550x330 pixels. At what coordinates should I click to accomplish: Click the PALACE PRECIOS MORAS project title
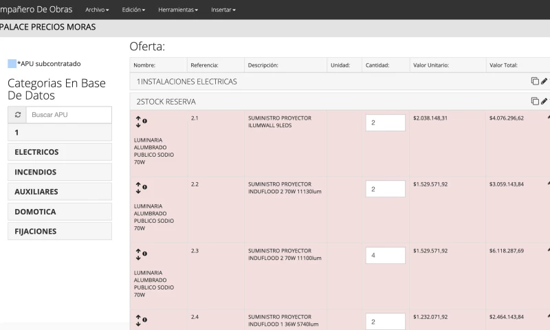pyautogui.click(x=47, y=27)
